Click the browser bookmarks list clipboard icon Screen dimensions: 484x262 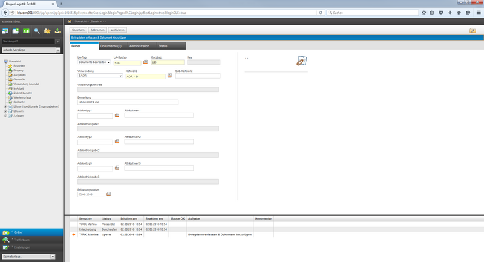point(432,13)
